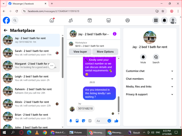Viewport: 182px width, 136px height.
Task: Record a voice clip with microphone icon
Action: (x=71, y=121)
